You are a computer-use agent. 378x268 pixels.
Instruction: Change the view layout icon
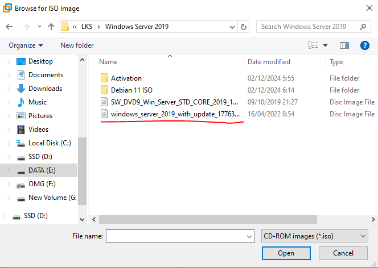(313, 45)
